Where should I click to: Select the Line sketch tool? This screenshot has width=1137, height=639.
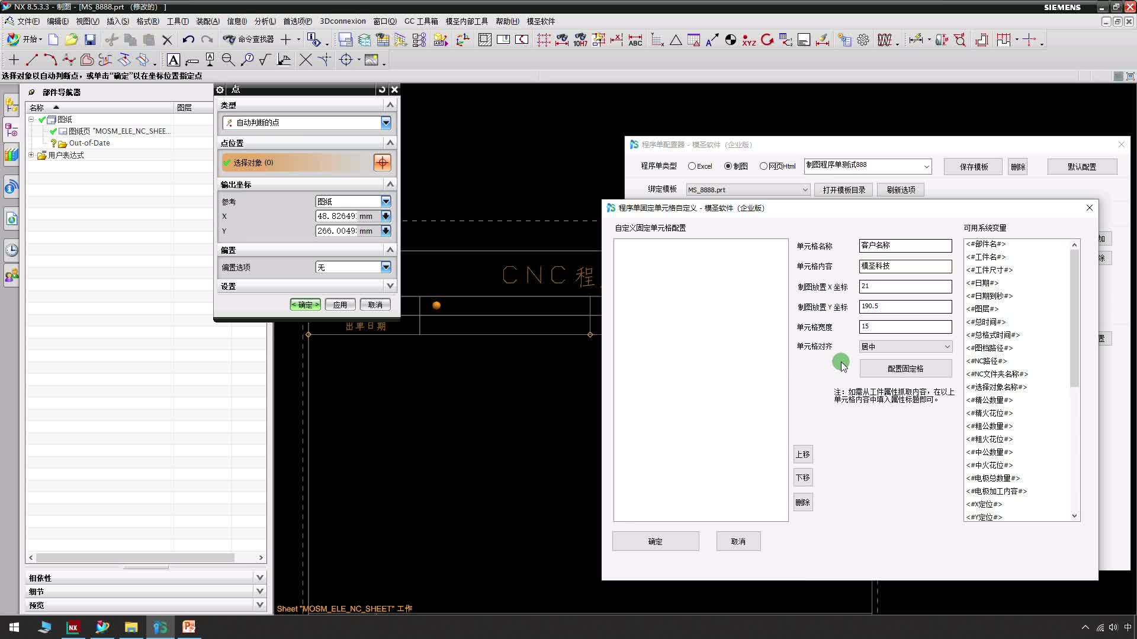coord(32,60)
